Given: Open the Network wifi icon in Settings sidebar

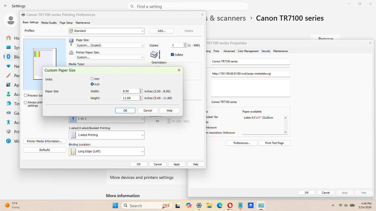Looking at the screenshot, I should (x=8, y=66).
